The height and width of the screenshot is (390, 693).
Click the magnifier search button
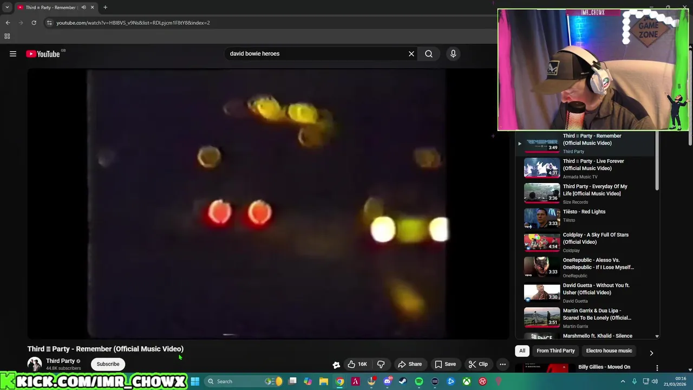(x=429, y=54)
